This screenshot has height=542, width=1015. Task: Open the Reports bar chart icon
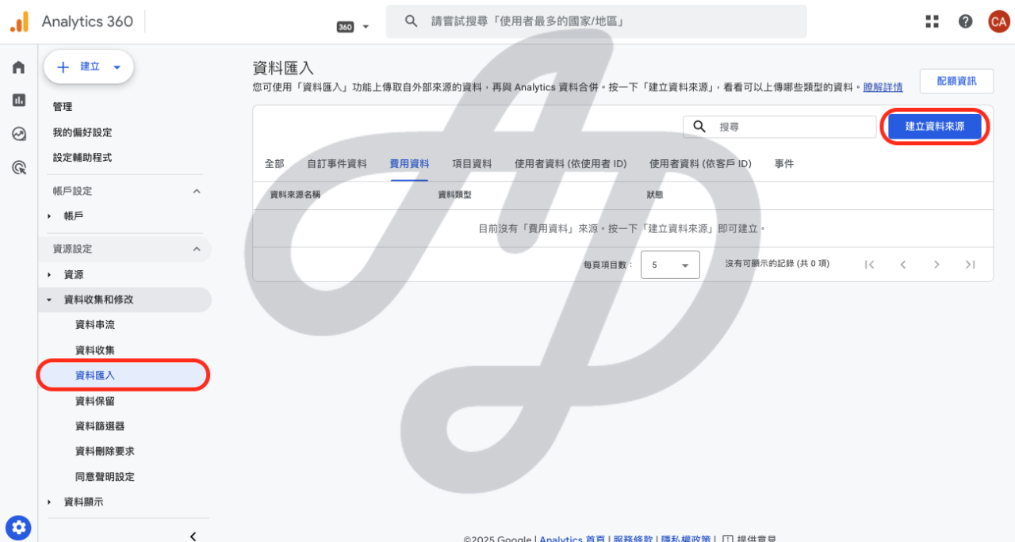tap(18, 100)
